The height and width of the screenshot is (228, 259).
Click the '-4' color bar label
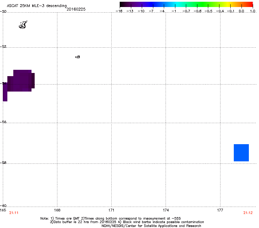point(162,11)
